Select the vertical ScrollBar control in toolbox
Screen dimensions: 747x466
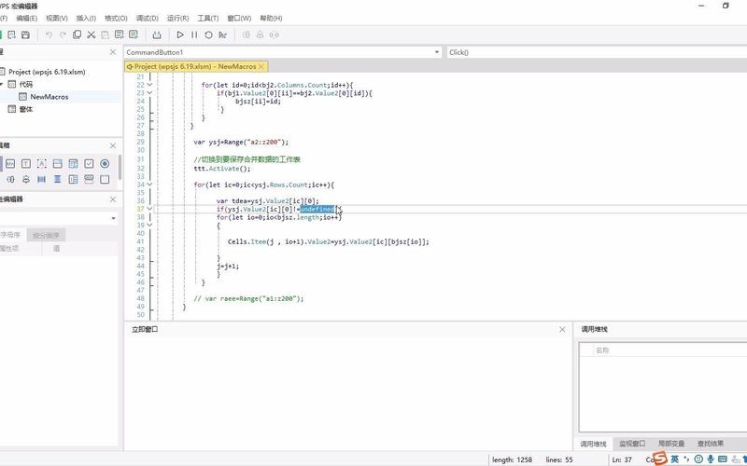tap(57, 179)
